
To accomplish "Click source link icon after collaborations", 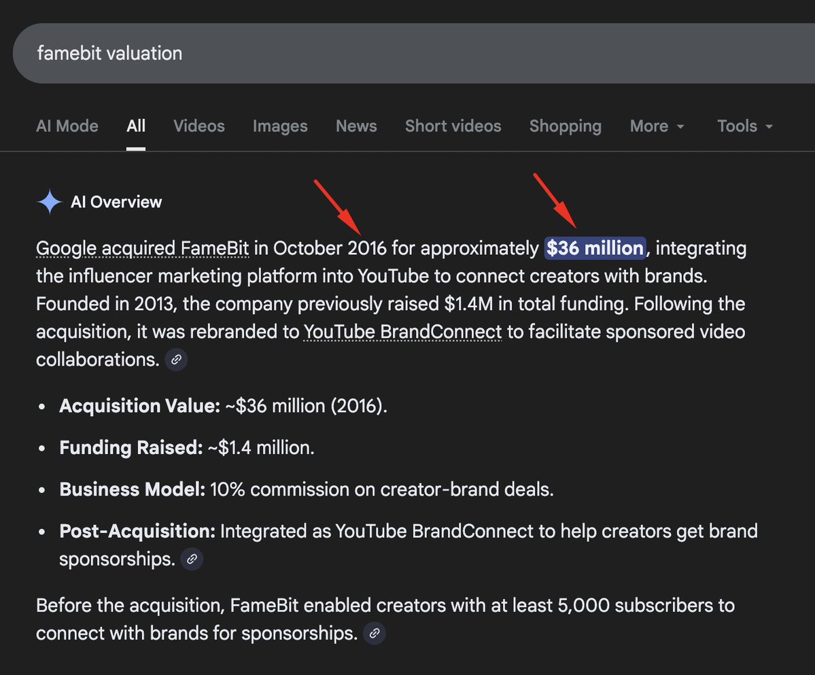I will pyautogui.click(x=176, y=360).
